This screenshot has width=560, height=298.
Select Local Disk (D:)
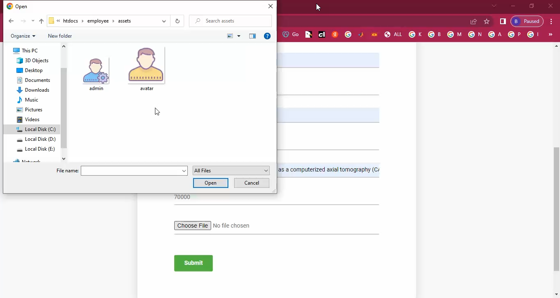(x=40, y=139)
